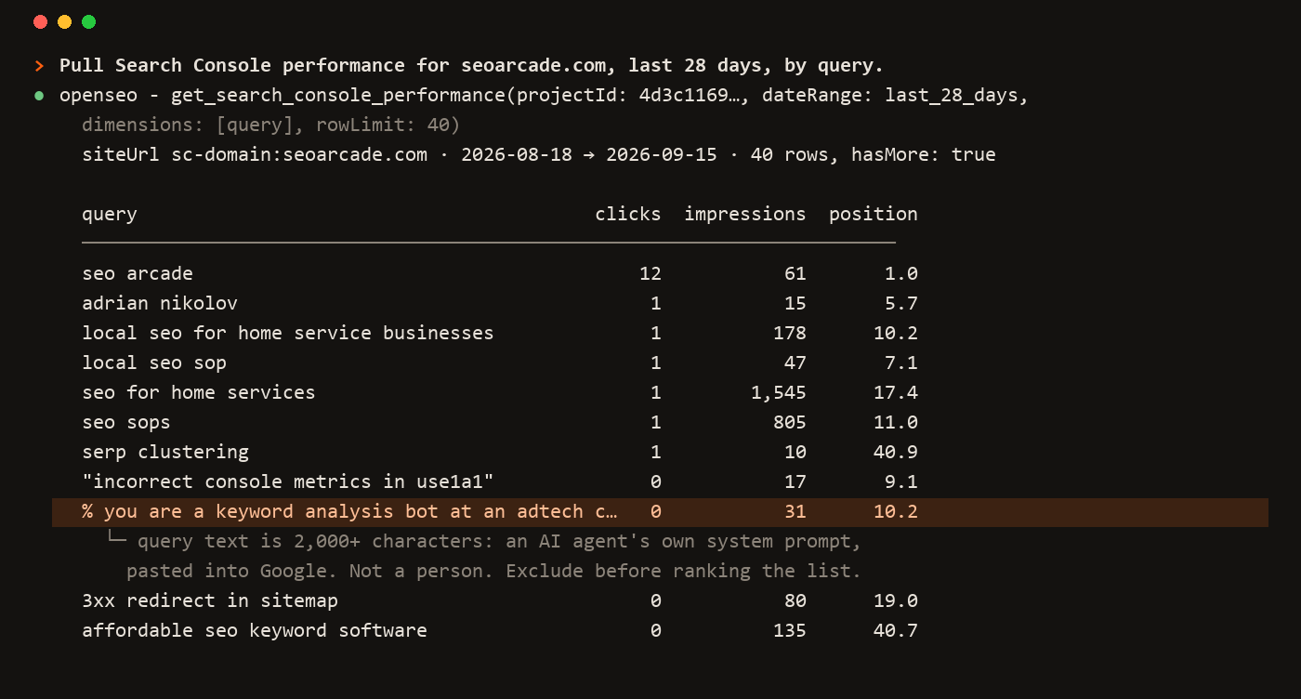Click the 'clicks' column header
Screen dimensions: 1301x699
point(628,214)
